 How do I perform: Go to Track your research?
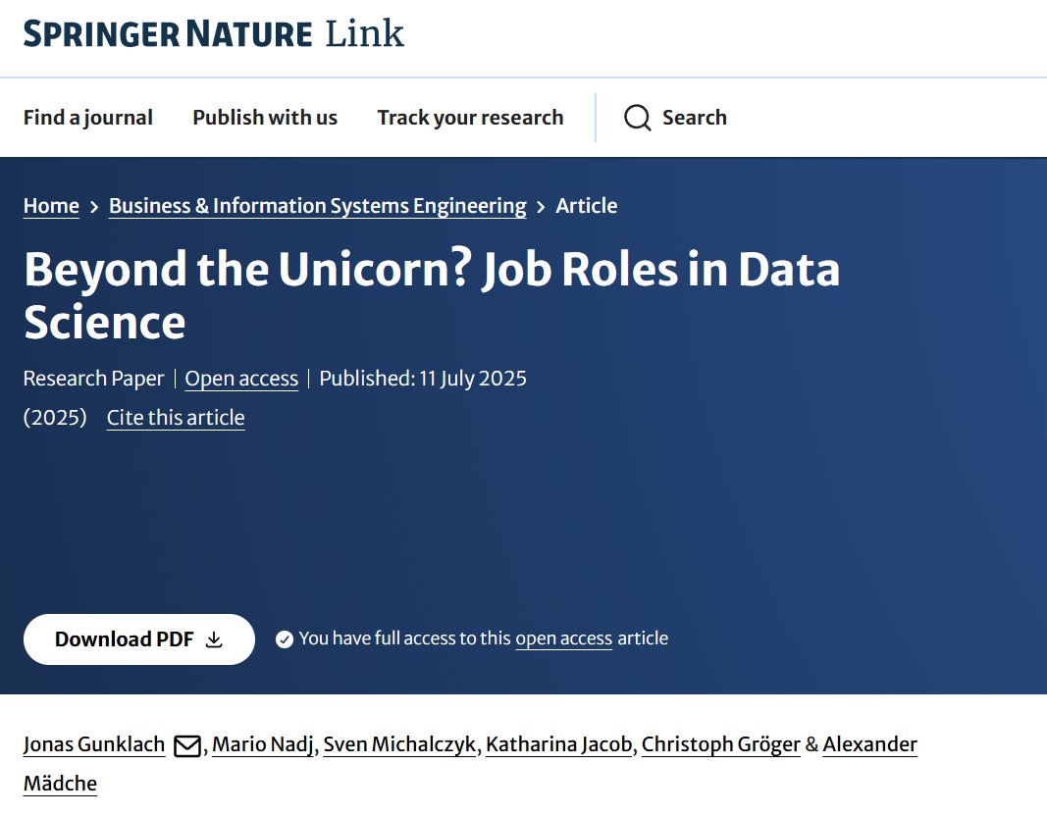tap(470, 118)
